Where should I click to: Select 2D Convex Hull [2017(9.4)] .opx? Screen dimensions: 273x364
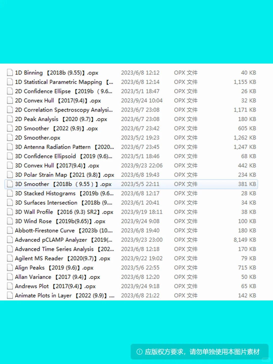pos(58,101)
